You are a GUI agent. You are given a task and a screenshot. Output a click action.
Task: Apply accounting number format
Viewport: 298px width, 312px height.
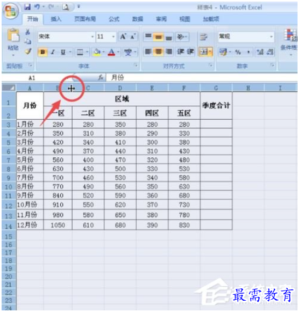[x=223, y=52]
